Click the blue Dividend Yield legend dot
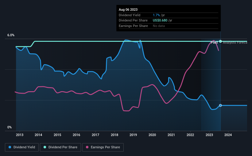The image size is (252, 156). (10, 147)
